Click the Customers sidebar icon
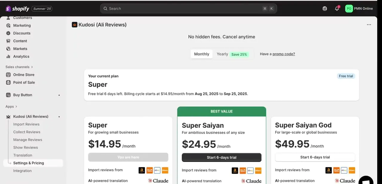This screenshot has height=184, width=382. point(8,18)
